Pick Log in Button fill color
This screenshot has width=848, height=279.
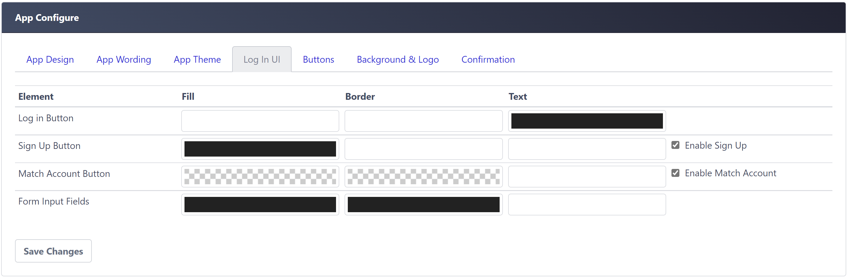(260, 121)
